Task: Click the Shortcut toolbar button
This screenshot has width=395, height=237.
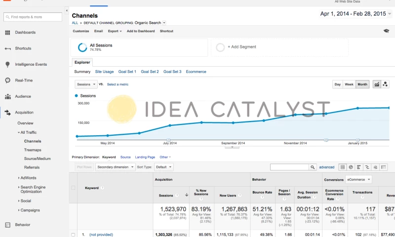Action: tap(166, 31)
